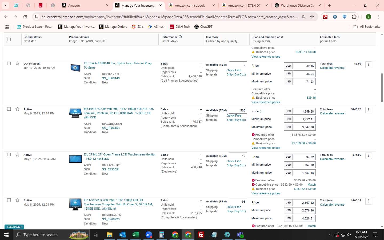Switch to the Warehouse Distance tab

(x=298, y=5)
